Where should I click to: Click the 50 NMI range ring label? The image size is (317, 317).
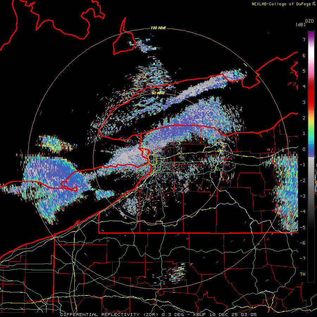click(158, 93)
